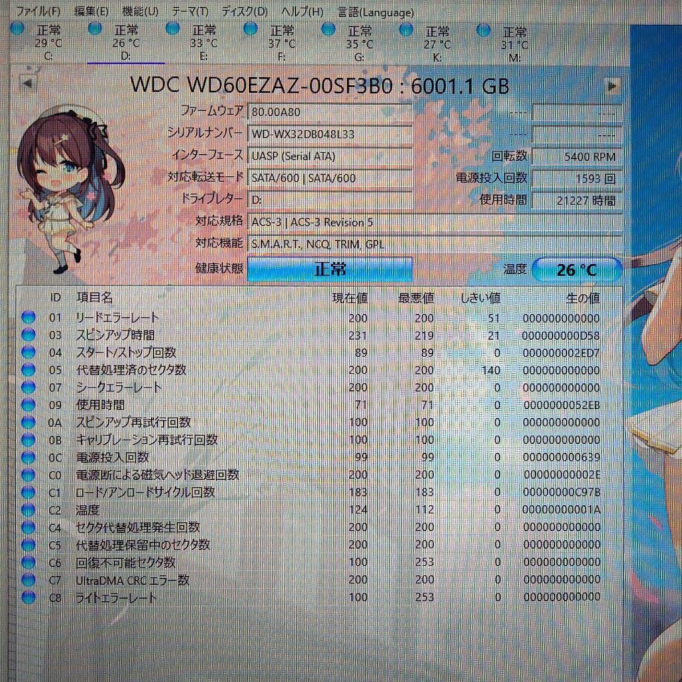
Task: Click status icon for 01 リードエラーレート
Action: tap(28, 317)
